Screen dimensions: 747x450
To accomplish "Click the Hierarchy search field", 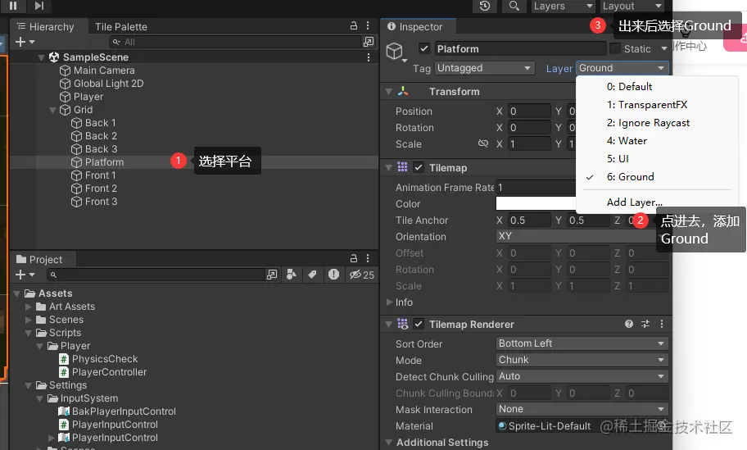I will (236, 42).
